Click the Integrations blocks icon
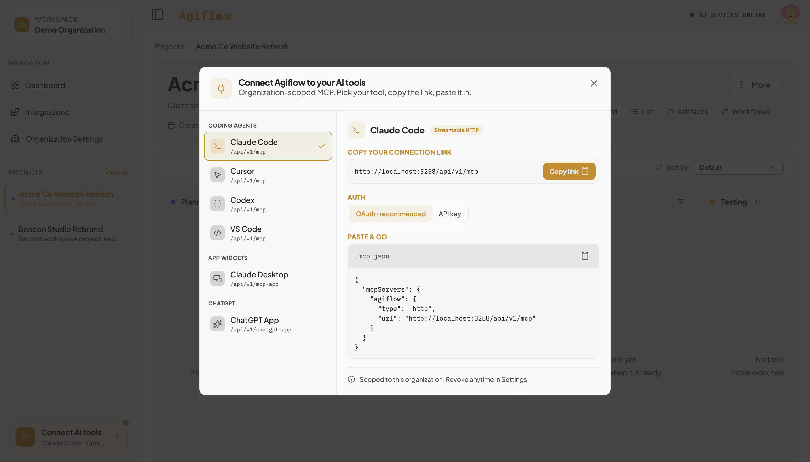 pos(15,112)
